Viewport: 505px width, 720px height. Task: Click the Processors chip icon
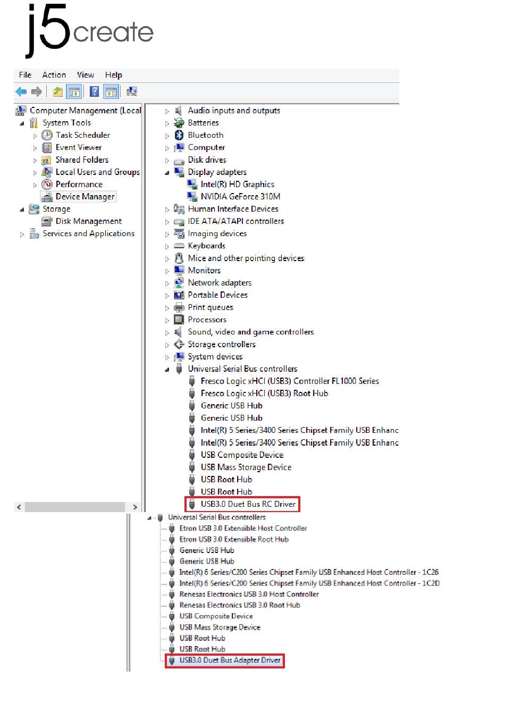[179, 320]
